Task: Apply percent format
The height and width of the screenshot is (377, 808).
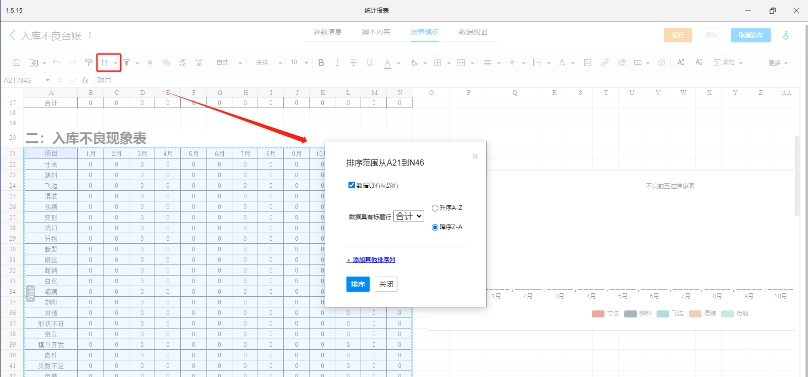Action: [x=166, y=63]
